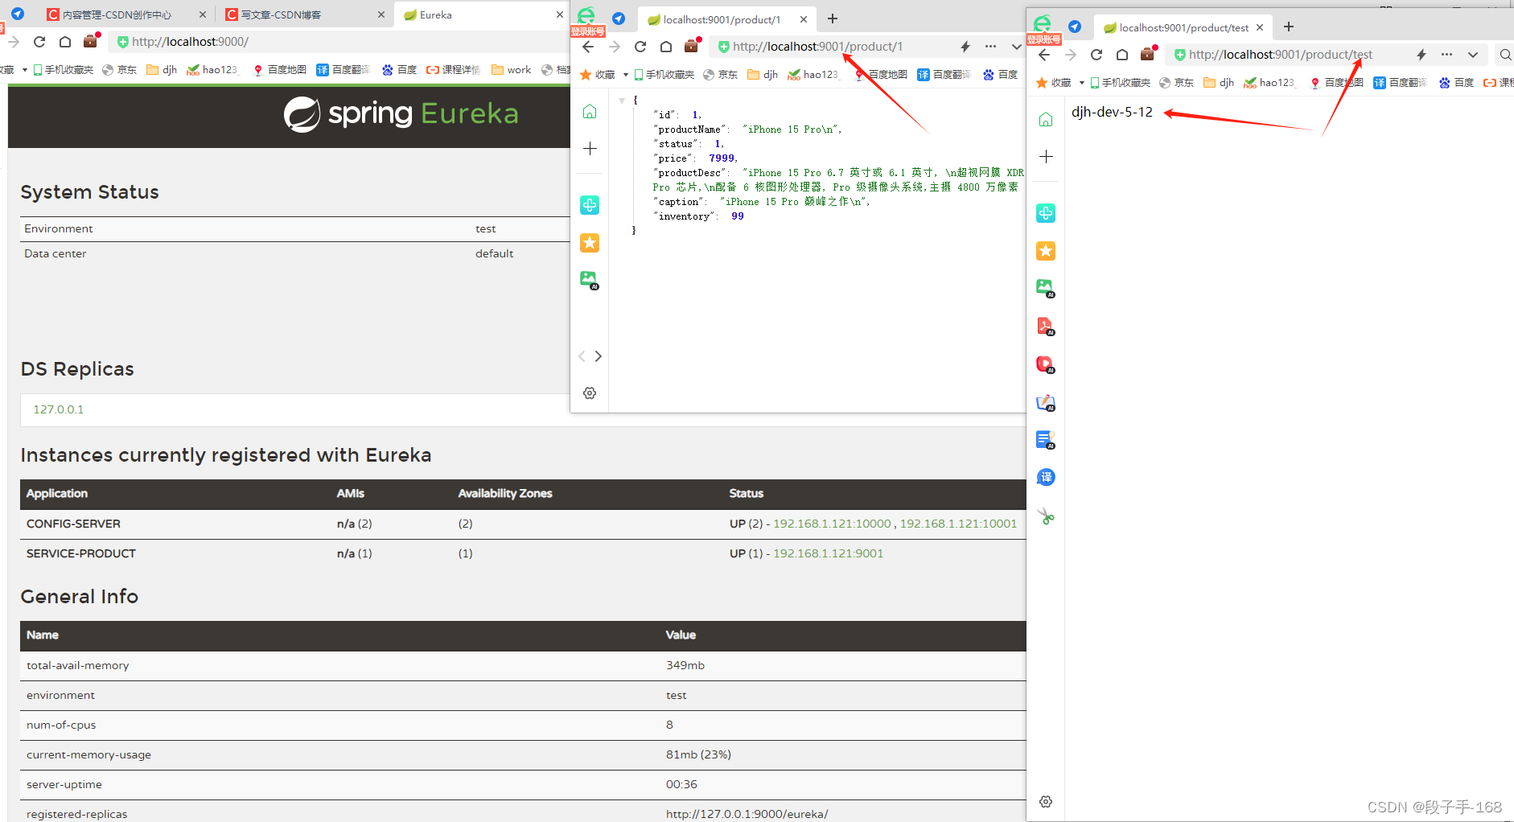This screenshot has height=822, width=1514.
Task: Go to home in left Eureka window
Action: pos(65,42)
